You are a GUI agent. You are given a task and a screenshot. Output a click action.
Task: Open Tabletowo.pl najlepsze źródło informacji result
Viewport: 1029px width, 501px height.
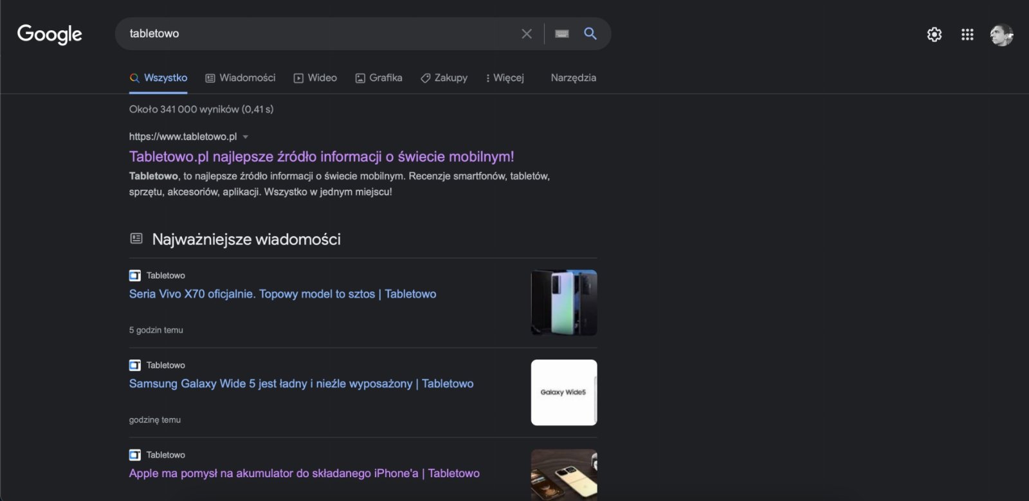pos(322,156)
